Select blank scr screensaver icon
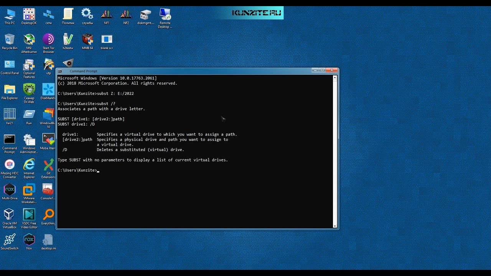 pyautogui.click(x=107, y=42)
